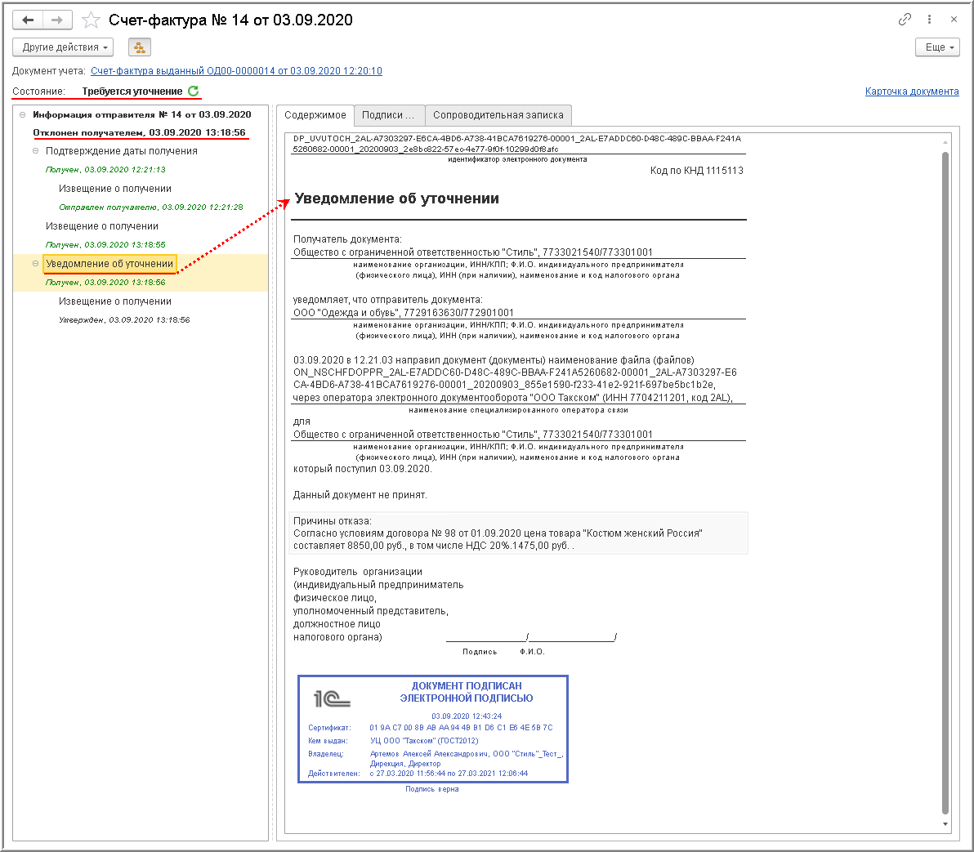
Task: Open document structure via hierarchy icon button
Action: 140,47
